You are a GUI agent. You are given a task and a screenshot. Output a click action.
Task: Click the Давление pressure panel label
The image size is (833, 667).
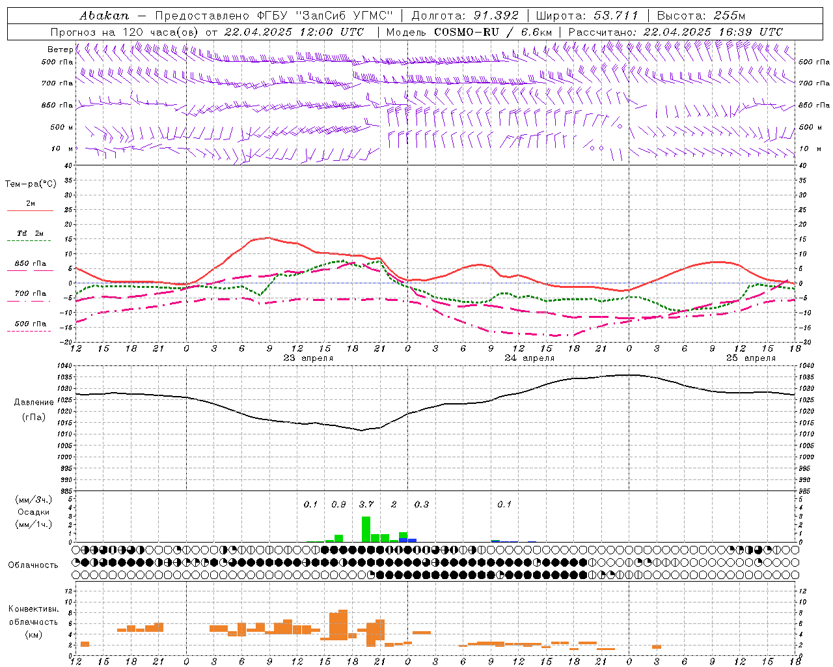point(34,402)
